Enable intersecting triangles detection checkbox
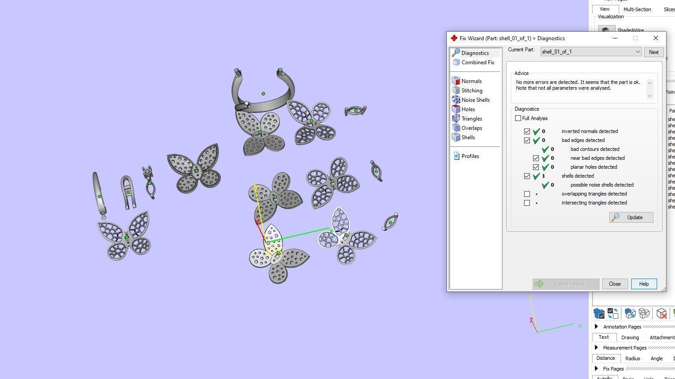 (527, 203)
